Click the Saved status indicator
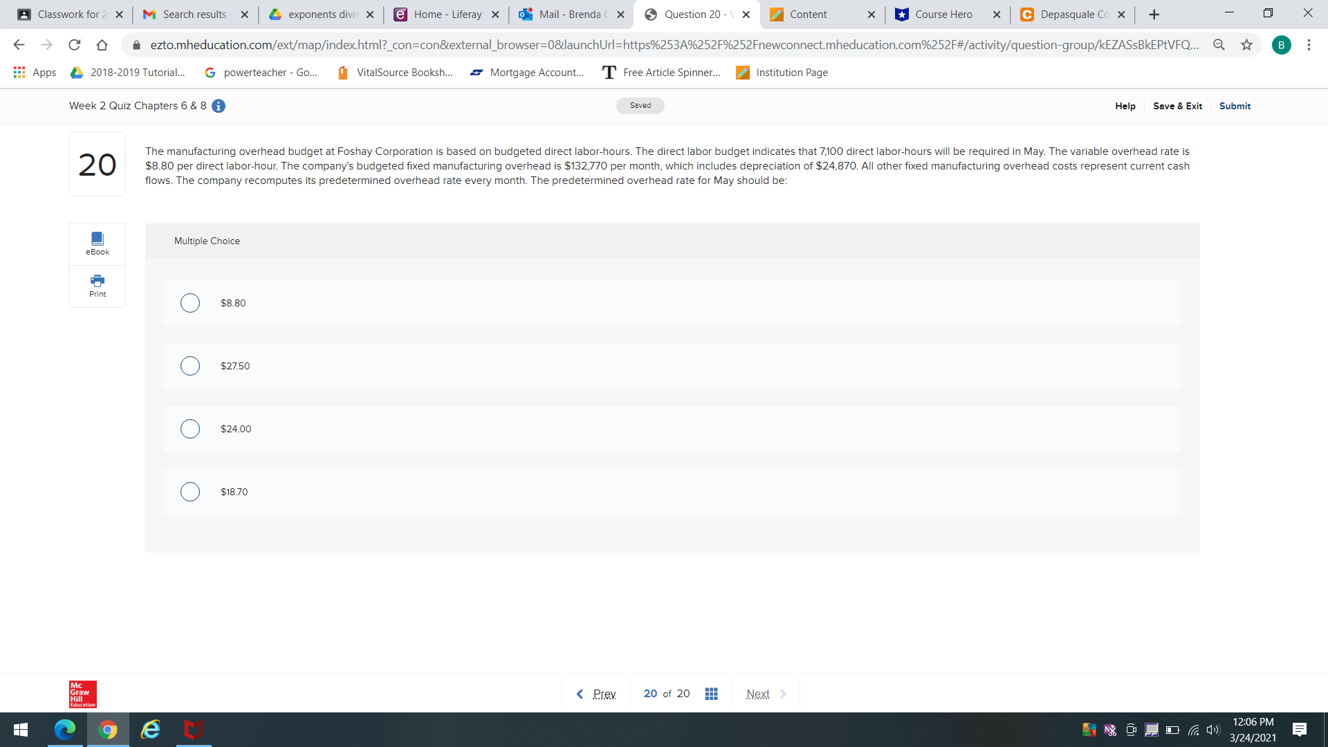1328x747 pixels. tap(640, 105)
